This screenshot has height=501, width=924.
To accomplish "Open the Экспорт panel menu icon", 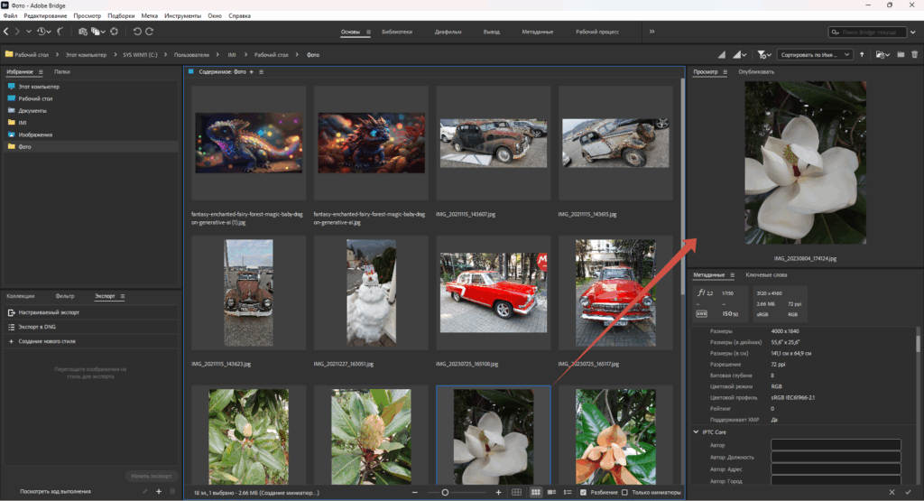I will pos(123,296).
